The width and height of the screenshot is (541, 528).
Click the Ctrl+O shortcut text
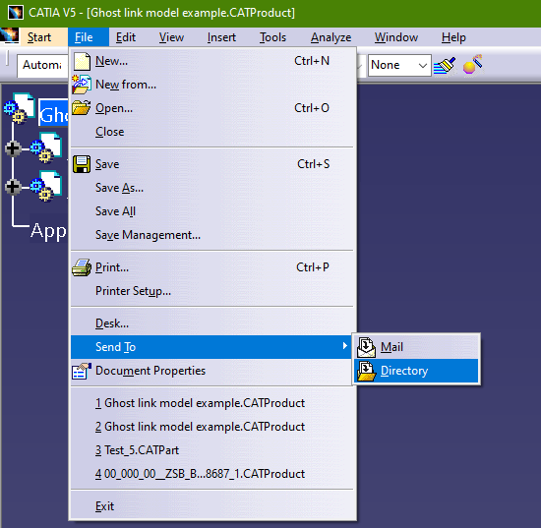312,108
